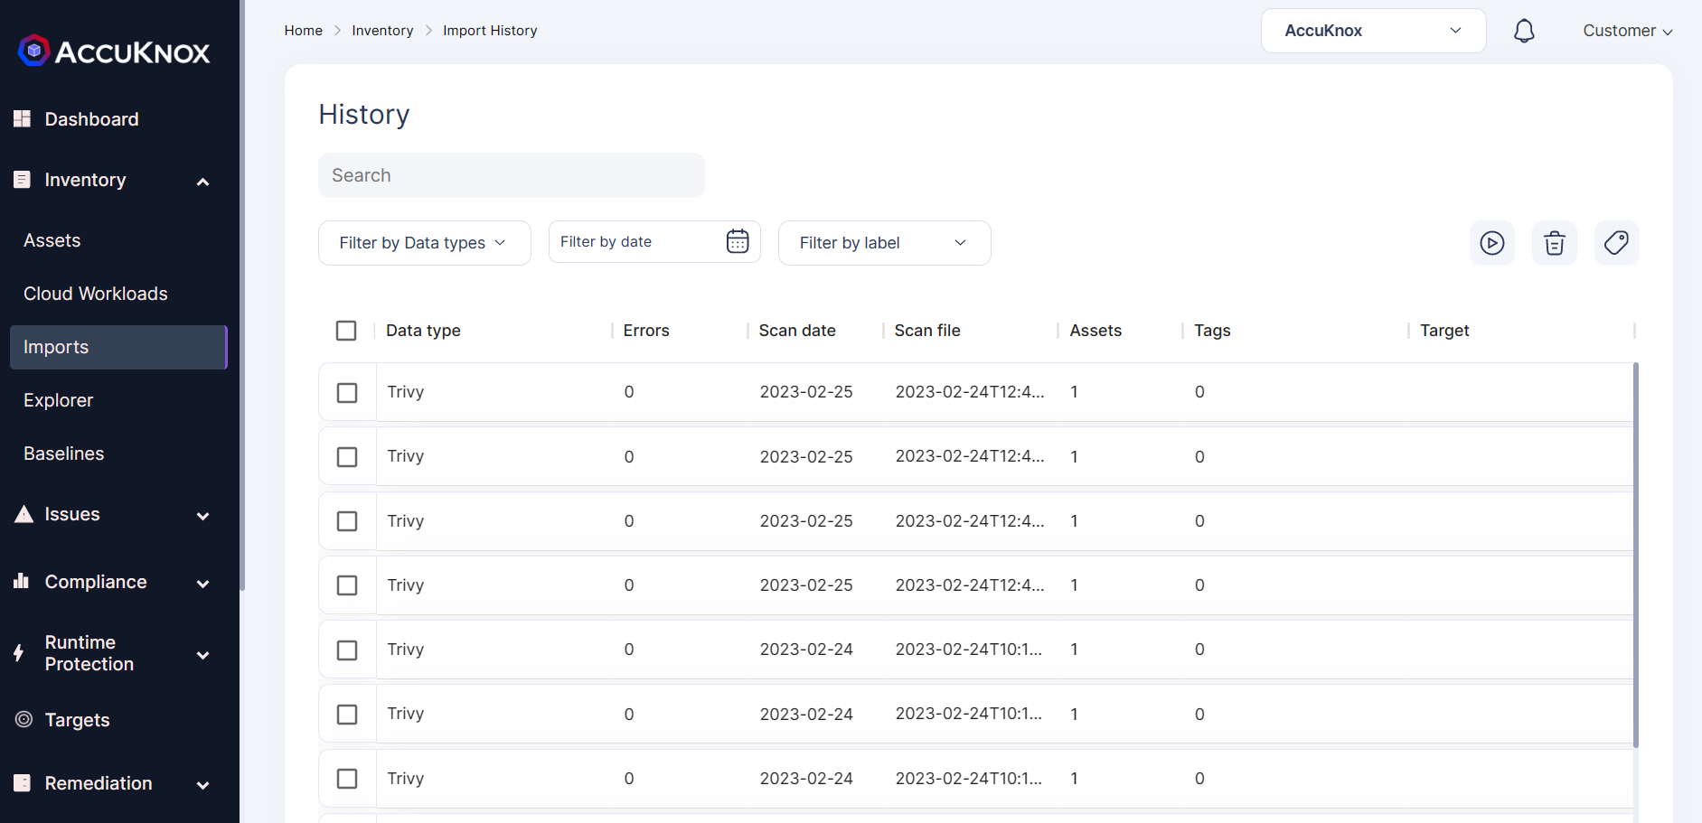Click the Inventory sidebar icon
This screenshot has height=823, width=1702.
pos(23,180)
